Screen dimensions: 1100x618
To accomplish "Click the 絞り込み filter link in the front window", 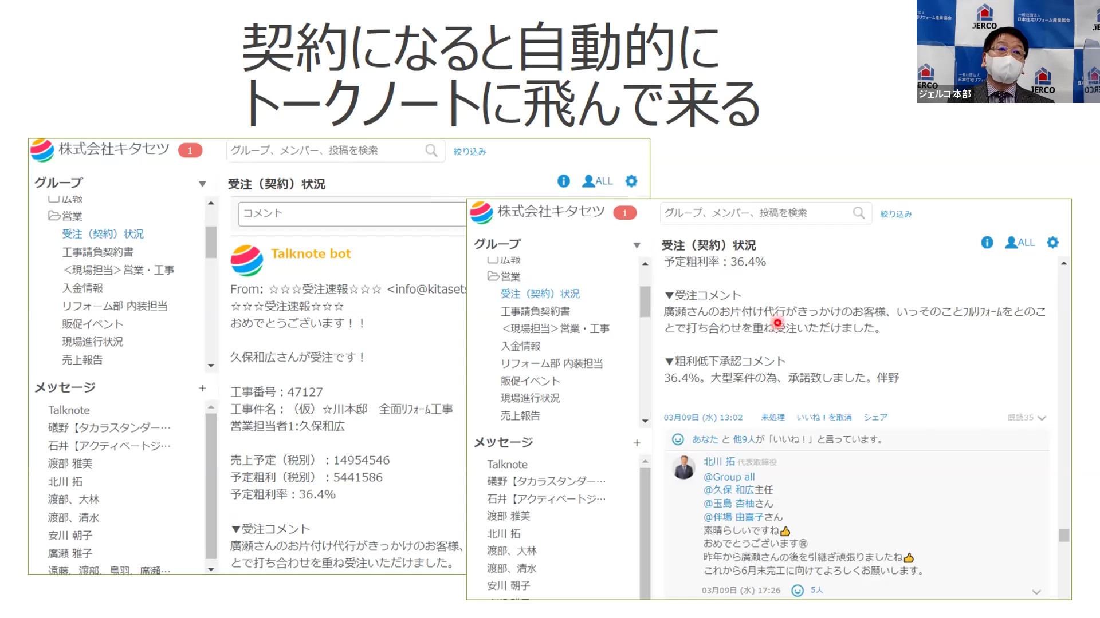I will point(896,214).
